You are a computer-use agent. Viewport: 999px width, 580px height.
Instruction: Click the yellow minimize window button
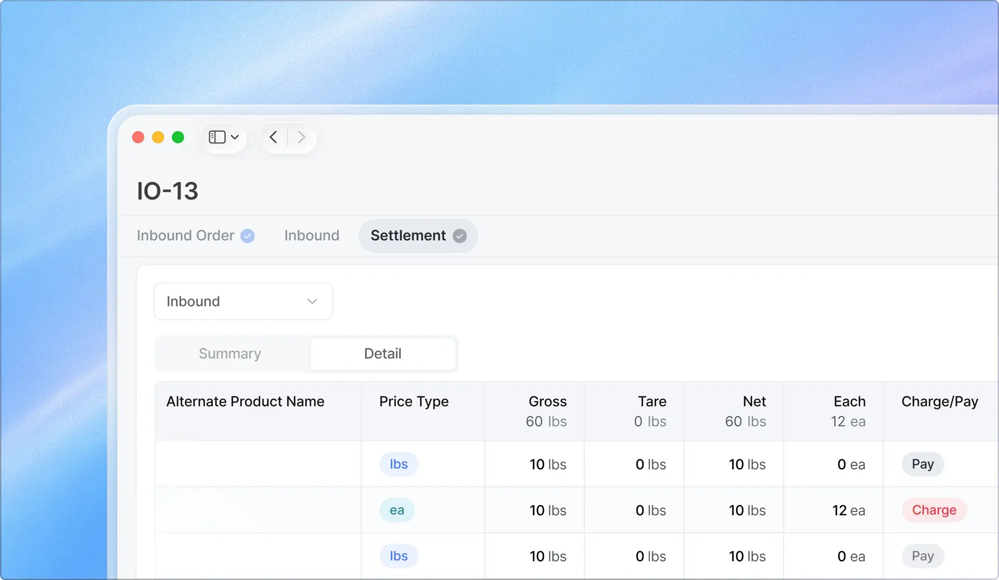coord(158,137)
